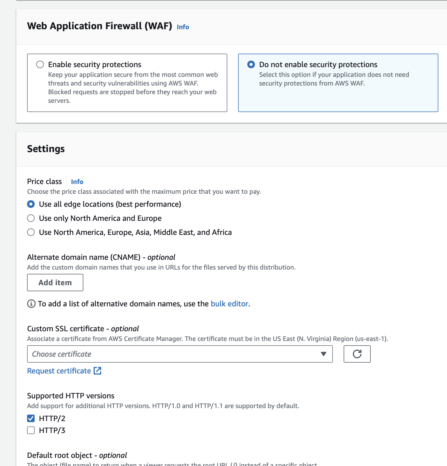Screen dimensions: 447x466
Task: Select Do not enable security protections
Action: click(251, 64)
